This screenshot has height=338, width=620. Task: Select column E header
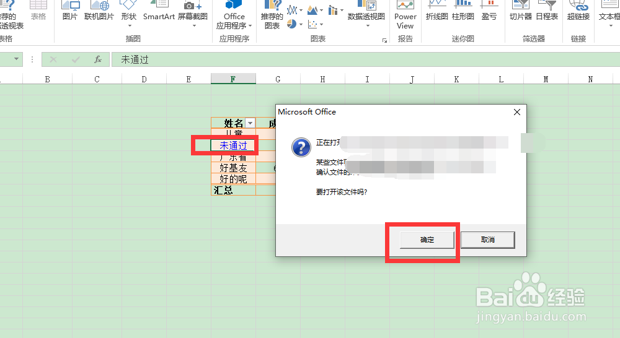188,79
